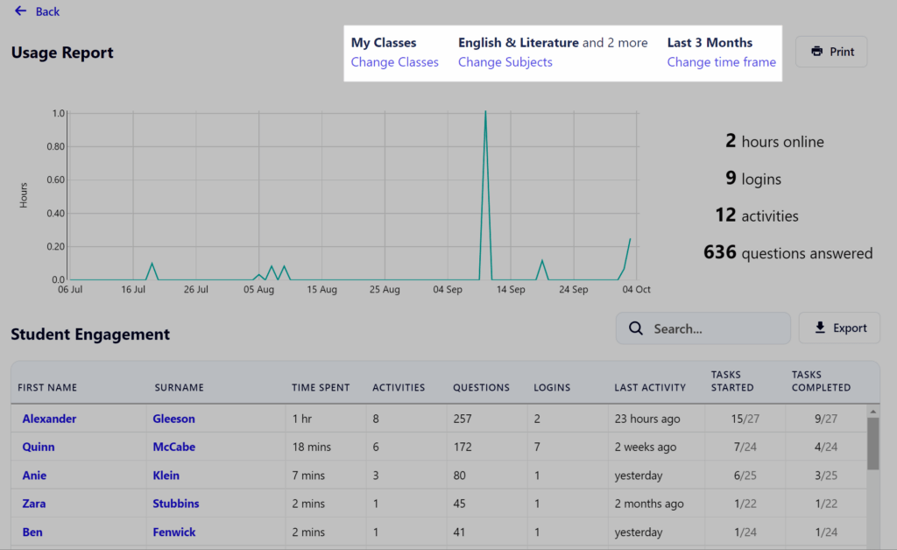The image size is (897, 550).
Task: Open student Zara's first name link
Action: [x=34, y=503]
